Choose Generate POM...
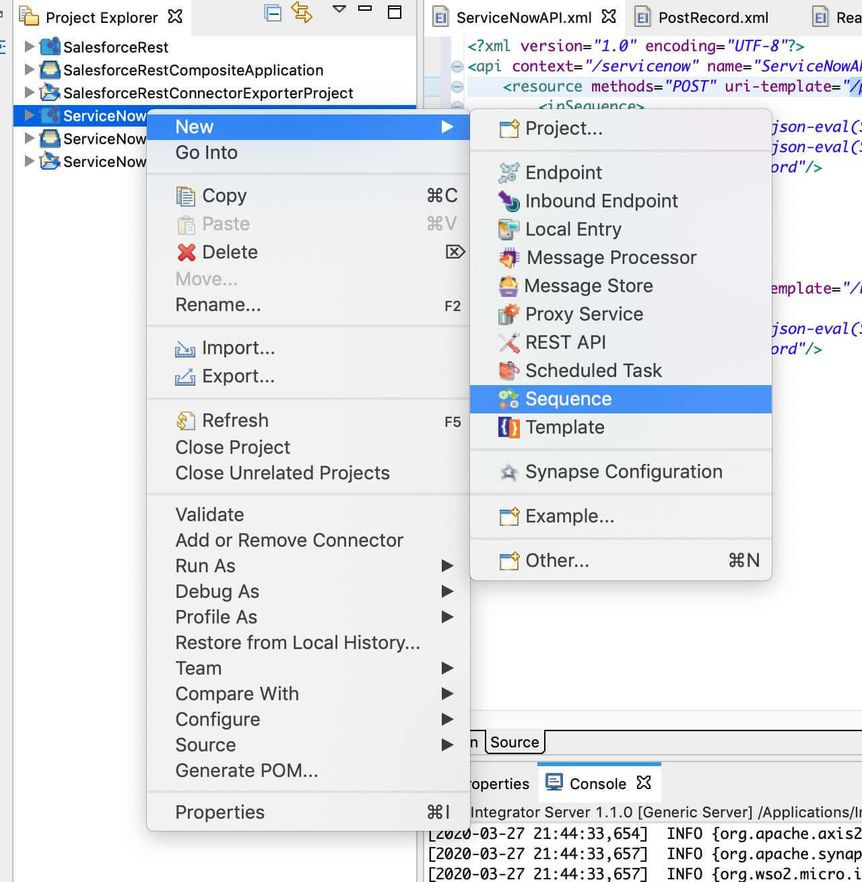 [308, 771]
